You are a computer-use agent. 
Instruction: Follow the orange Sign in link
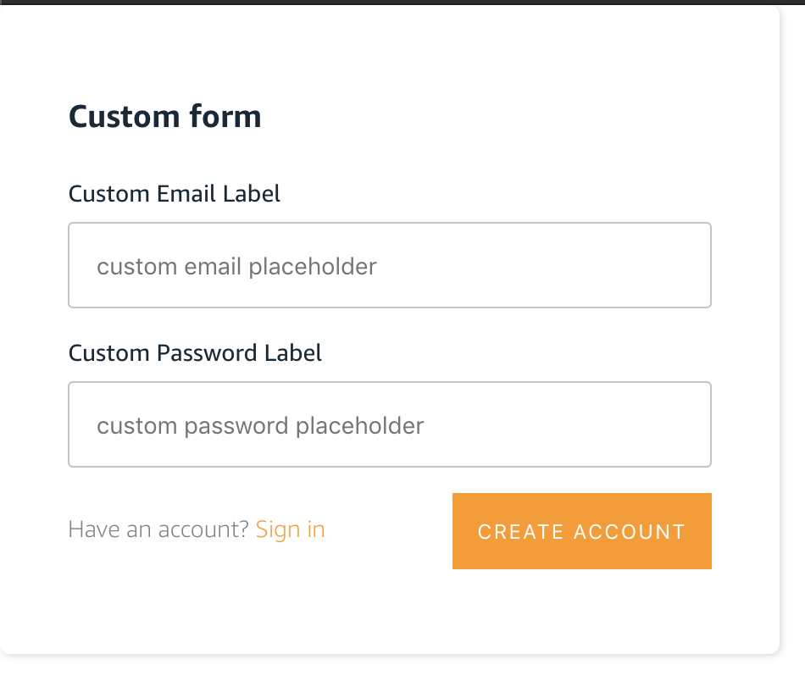290,529
